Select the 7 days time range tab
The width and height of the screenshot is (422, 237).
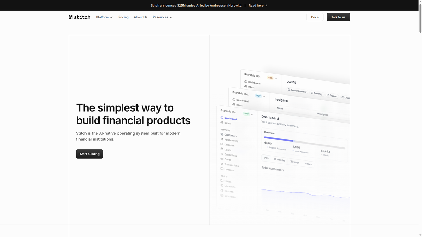click(308, 164)
